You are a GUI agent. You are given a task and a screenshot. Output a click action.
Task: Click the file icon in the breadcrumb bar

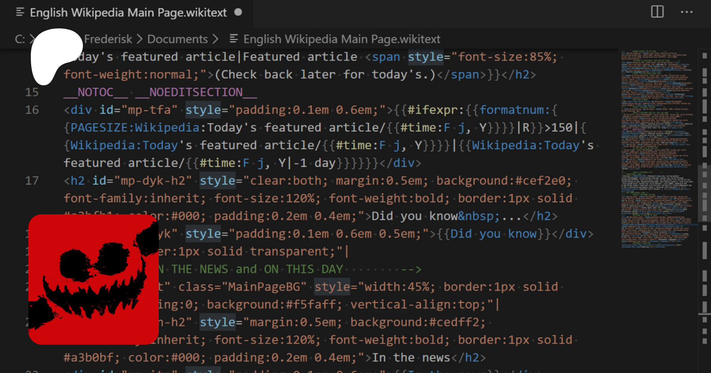[234, 39]
